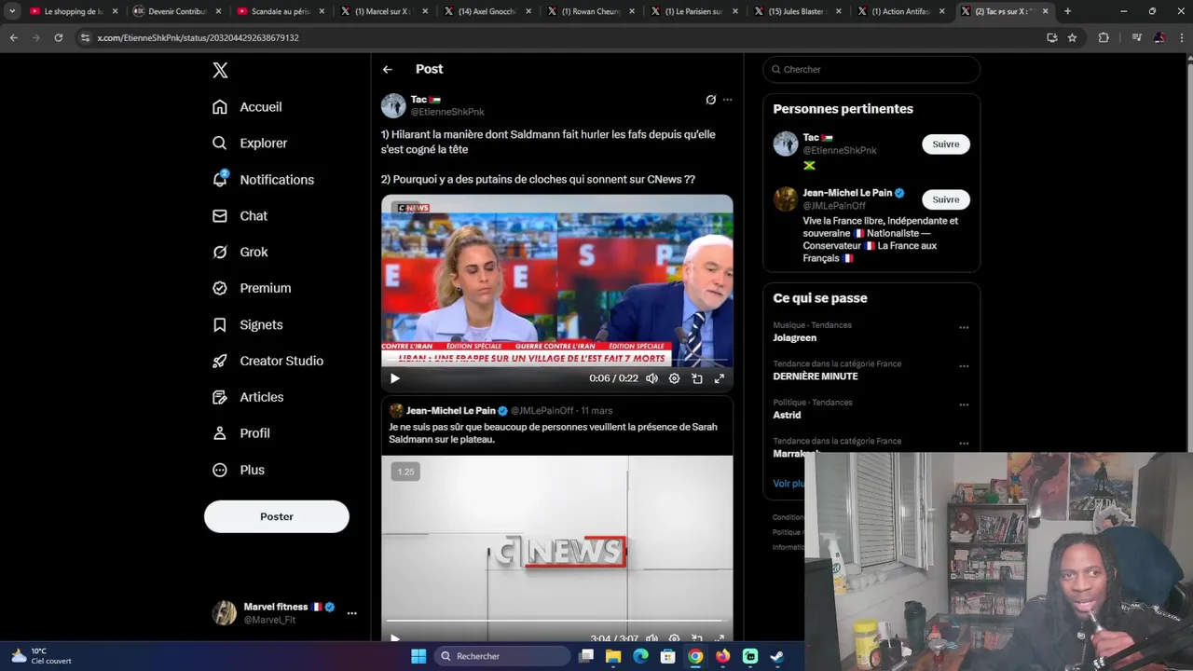Viewport: 1193px width, 671px height.
Task: Click the browser back arrow
Action: click(13, 38)
